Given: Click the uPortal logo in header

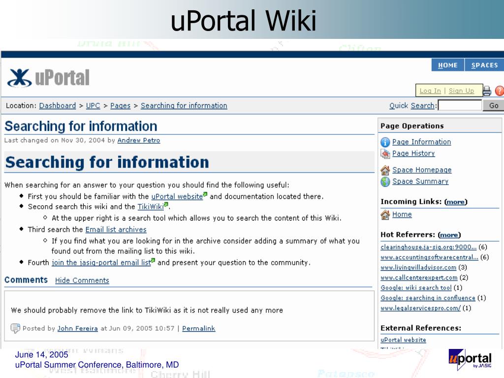Looking at the screenshot, I should [x=49, y=78].
